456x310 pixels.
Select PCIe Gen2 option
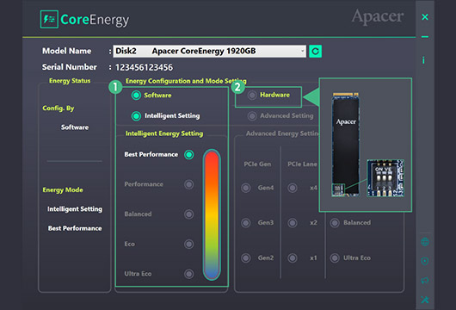click(x=246, y=257)
